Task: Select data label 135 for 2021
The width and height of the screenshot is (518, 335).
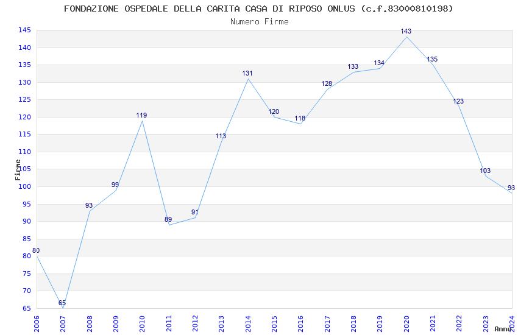Action: coord(432,59)
